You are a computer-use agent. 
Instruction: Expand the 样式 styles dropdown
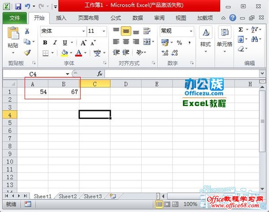point(206,52)
